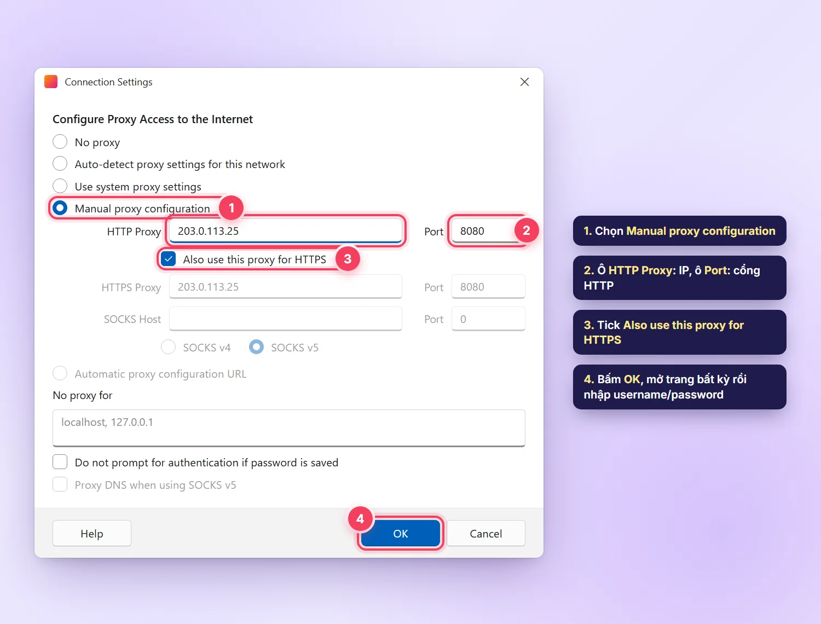Click the 'SOCKS Host' field label
This screenshot has height=624, width=821.
click(x=132, y=319)
